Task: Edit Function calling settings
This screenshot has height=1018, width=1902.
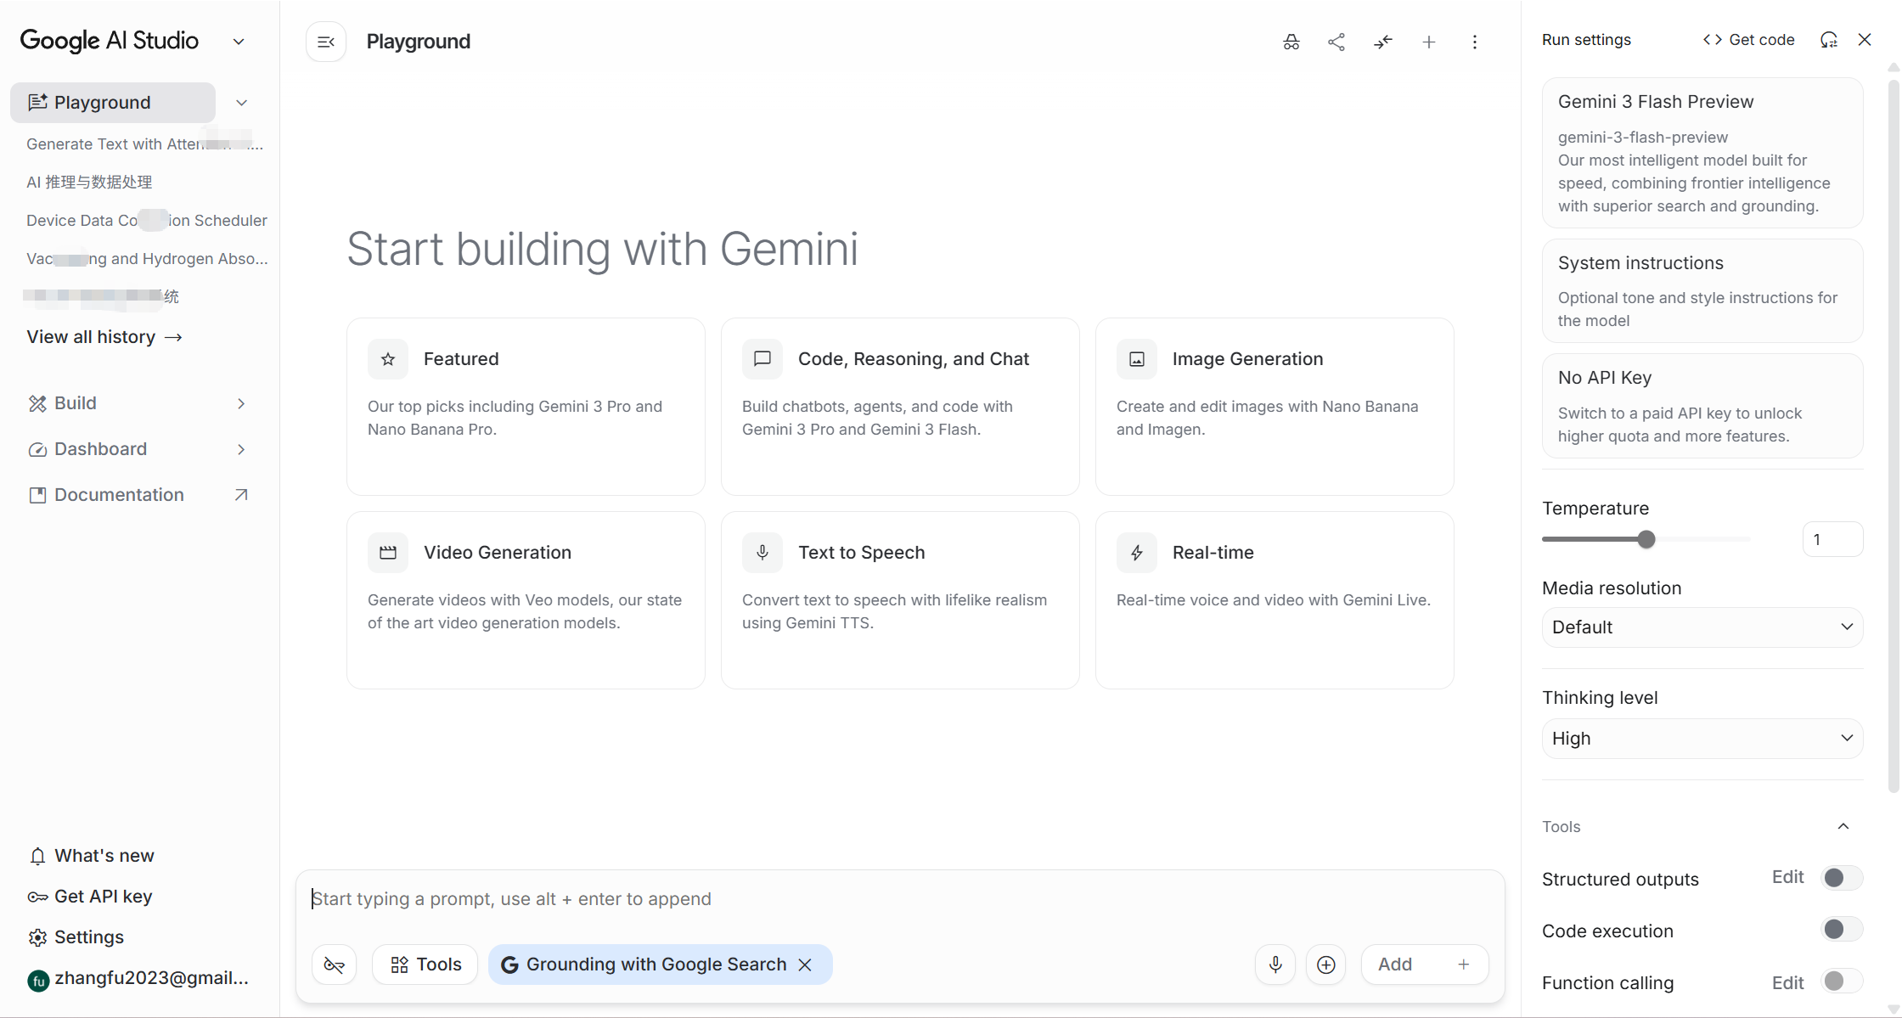Action: (1787, 982)
